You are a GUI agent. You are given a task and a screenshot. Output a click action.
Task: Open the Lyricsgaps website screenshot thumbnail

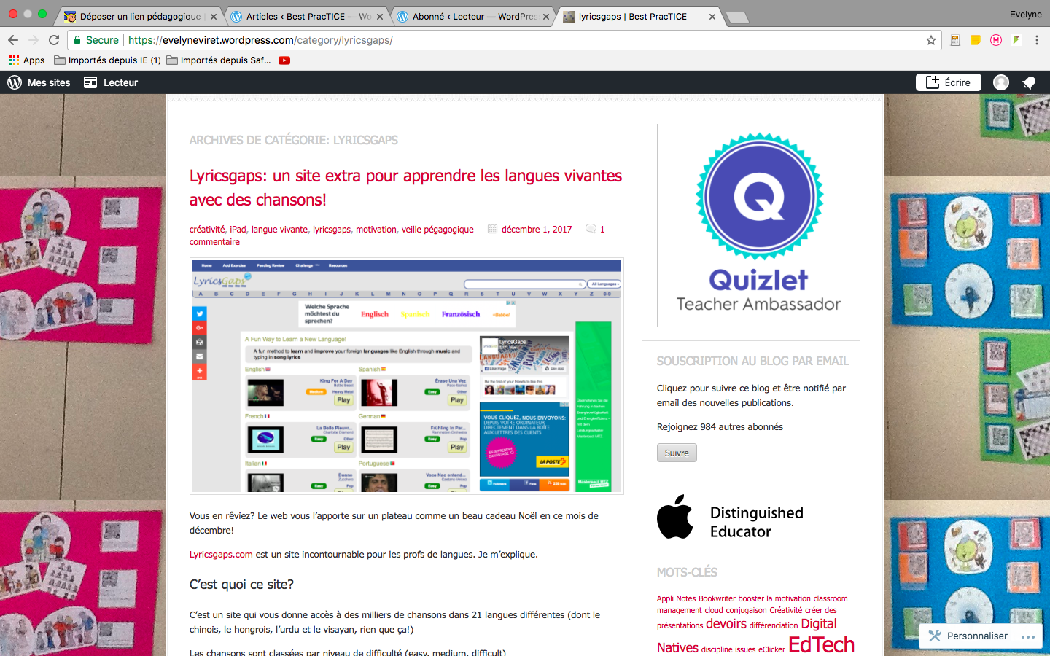pos(406,375)
